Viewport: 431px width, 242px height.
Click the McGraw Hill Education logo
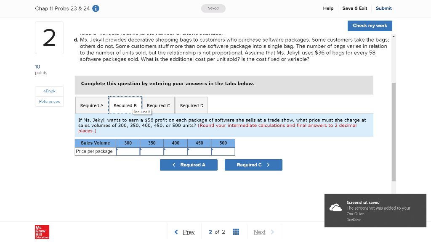click(42, 231)
